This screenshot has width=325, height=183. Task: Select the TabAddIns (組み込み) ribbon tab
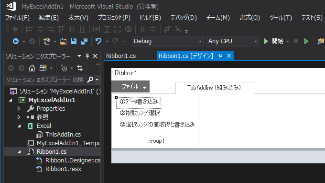215,88
